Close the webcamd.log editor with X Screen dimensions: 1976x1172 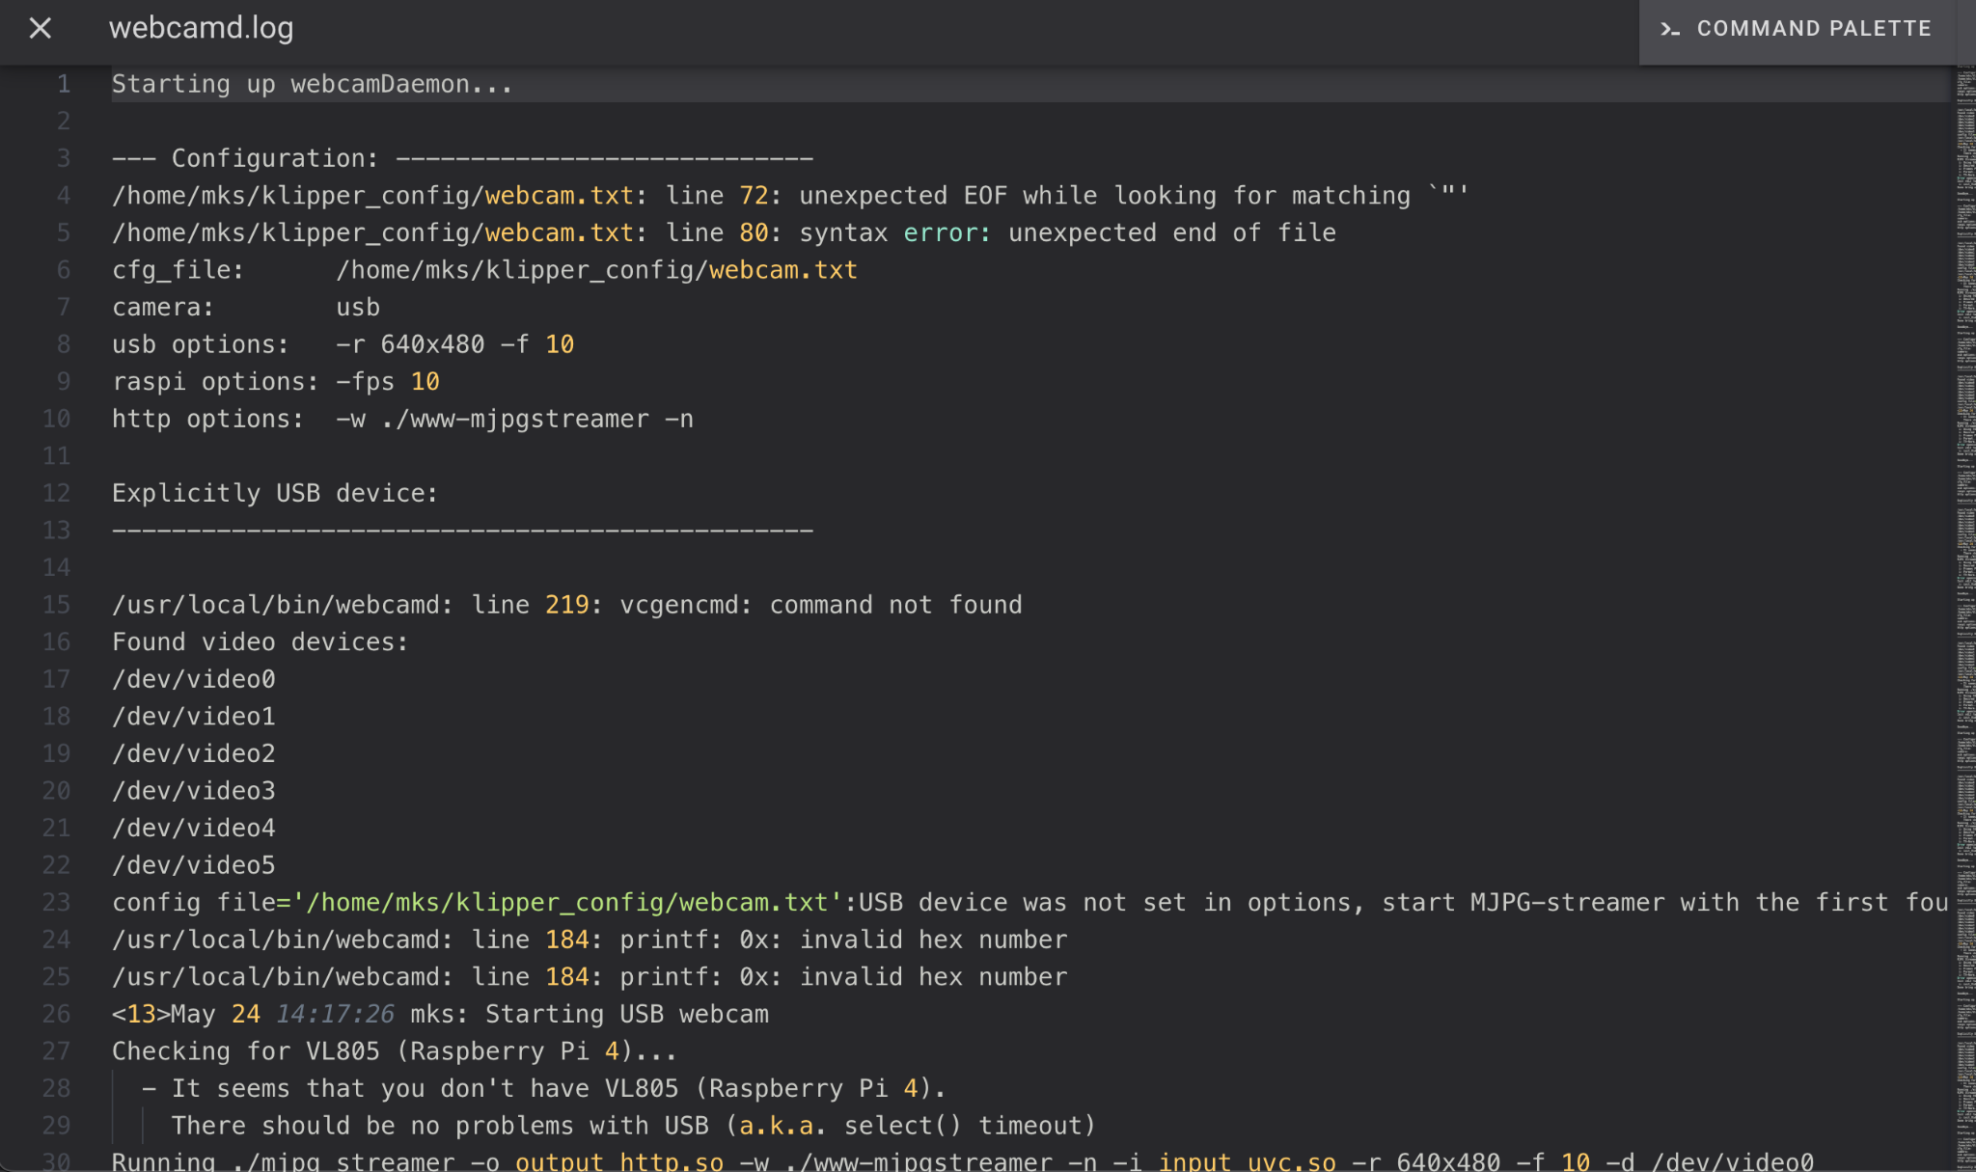tap(40, 28)
